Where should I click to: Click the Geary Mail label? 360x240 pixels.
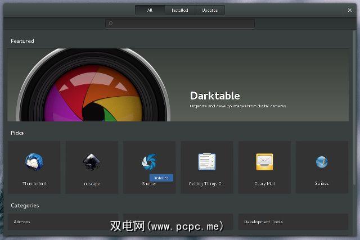point(264,184)
